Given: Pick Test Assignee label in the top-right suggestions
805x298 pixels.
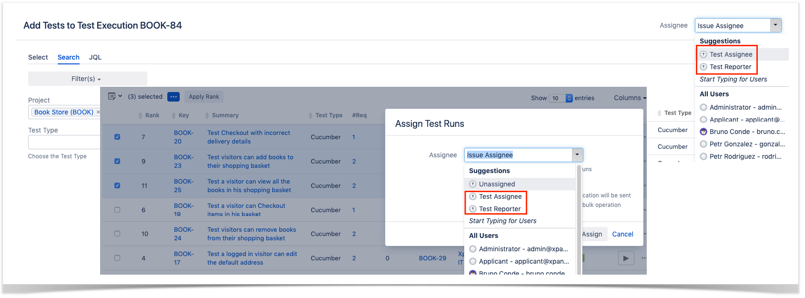Looking at the screenshot, I should click(731, 54).
